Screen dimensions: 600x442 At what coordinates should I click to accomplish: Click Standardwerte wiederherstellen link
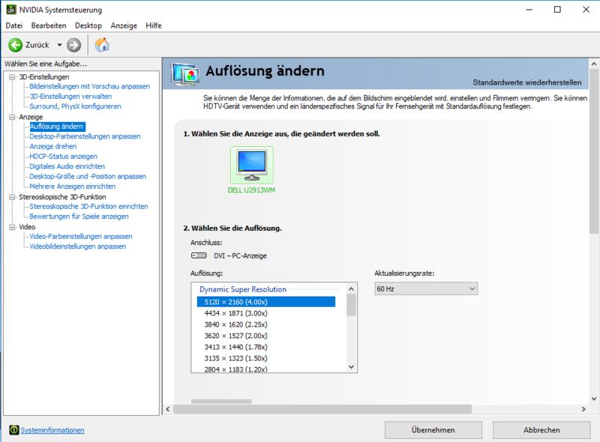[x=529, y=82]
